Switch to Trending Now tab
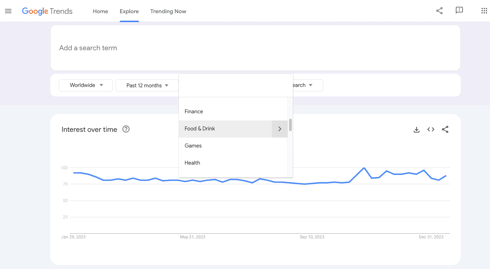Screen dimensions: 490x269 point(168,11)
